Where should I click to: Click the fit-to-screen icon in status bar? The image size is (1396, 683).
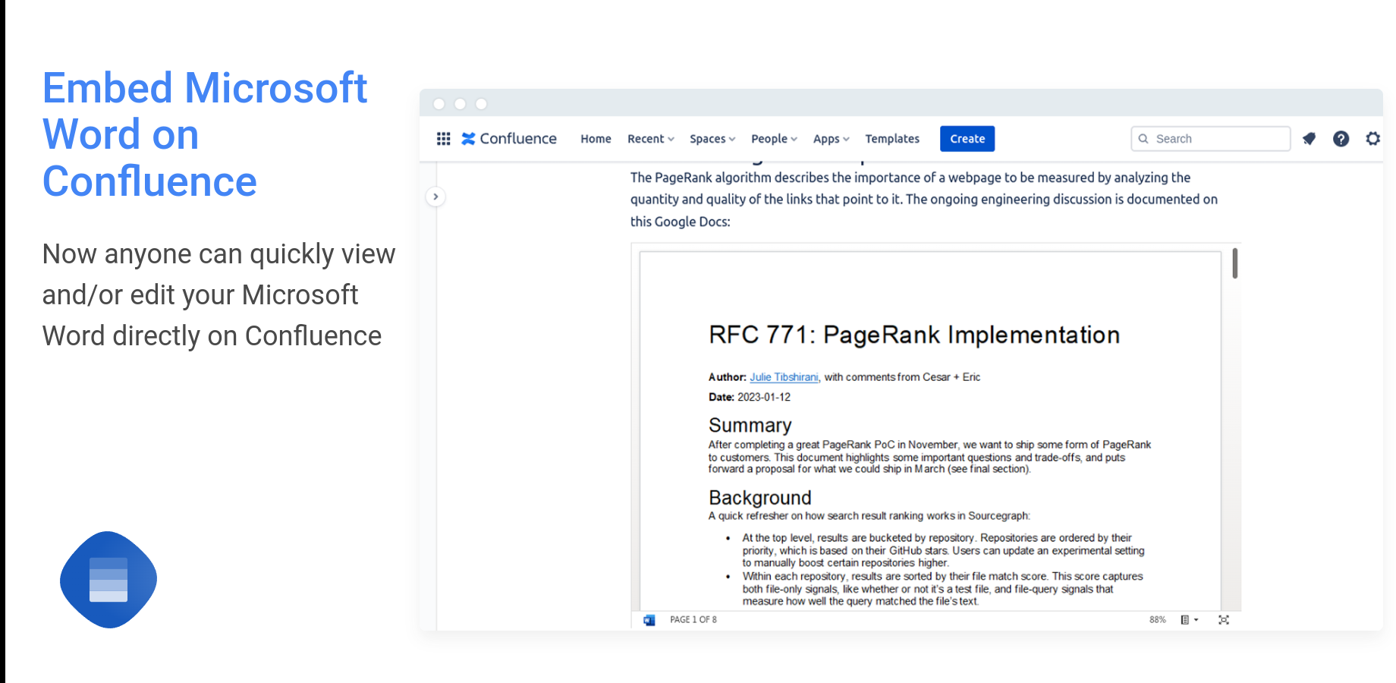(x=1224, y=620)
